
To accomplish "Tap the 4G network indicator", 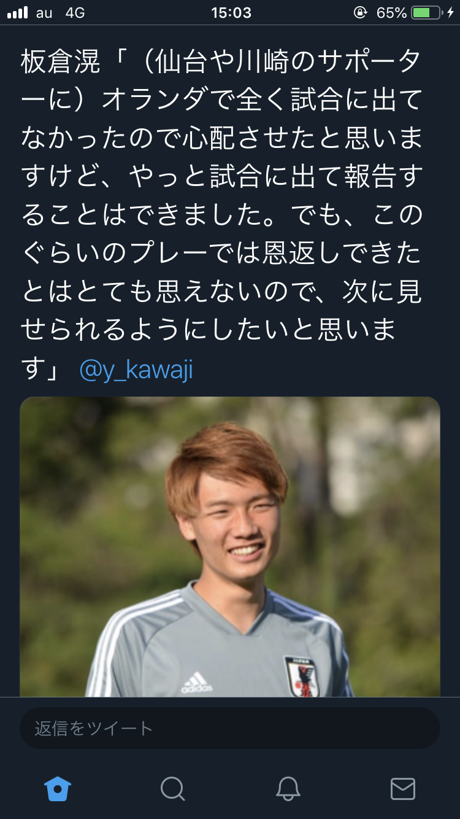I will pyautogui.click(x=75, y=12).
